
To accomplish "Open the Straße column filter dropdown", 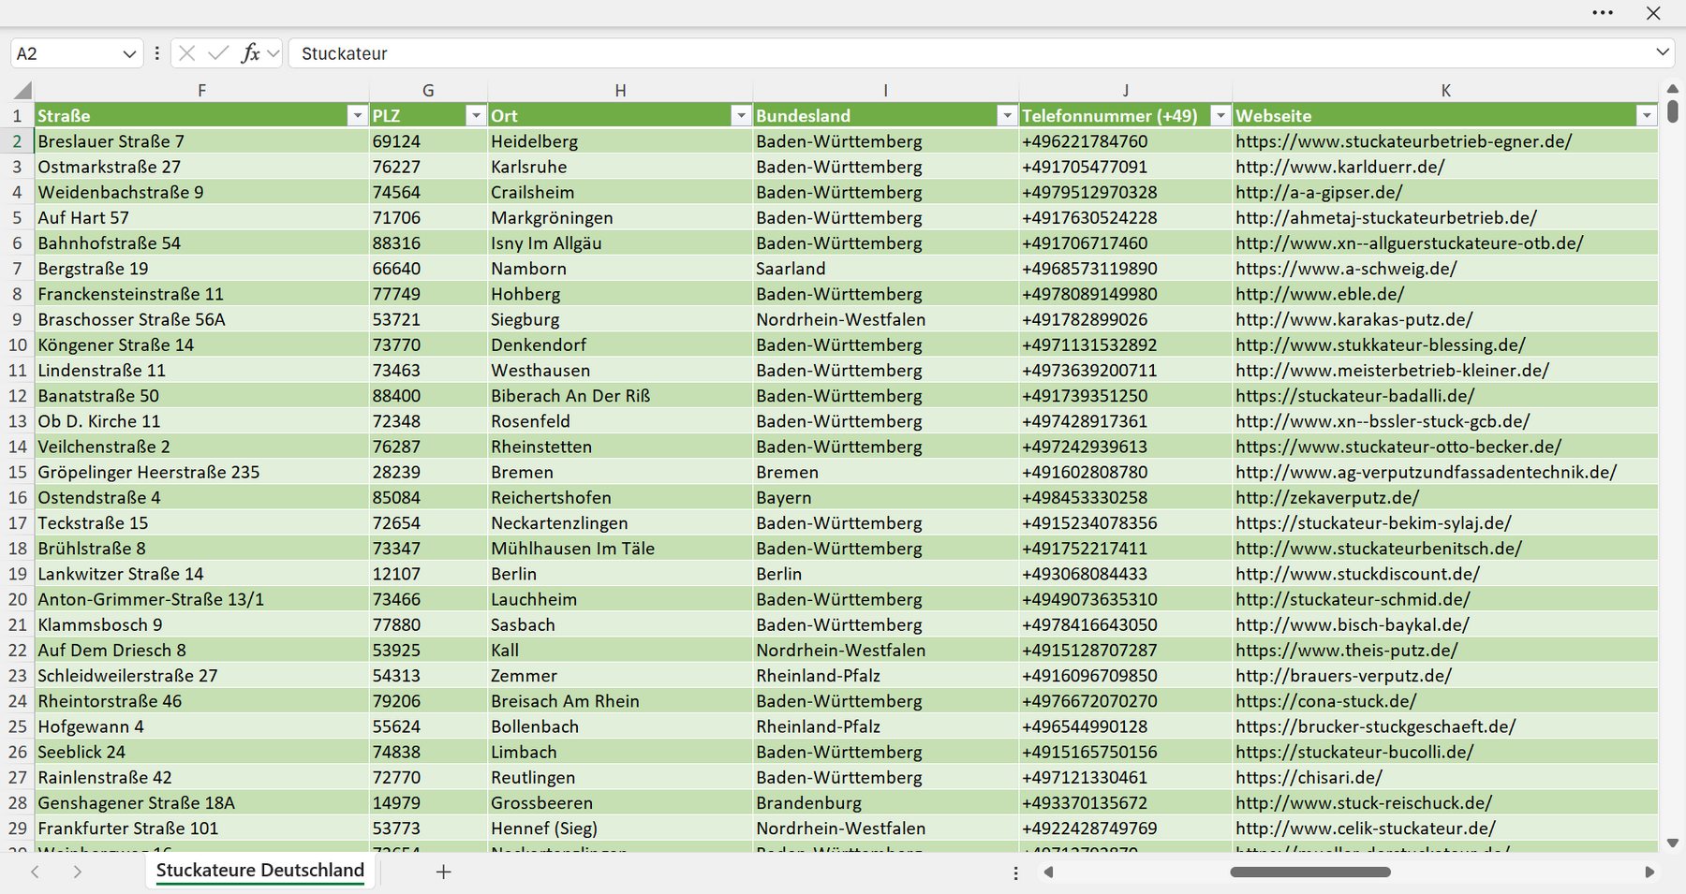I will coord(357,116).
